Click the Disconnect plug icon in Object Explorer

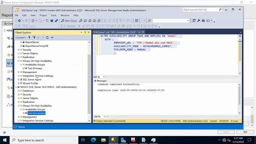pyautogui.click(x=34, y=37)
